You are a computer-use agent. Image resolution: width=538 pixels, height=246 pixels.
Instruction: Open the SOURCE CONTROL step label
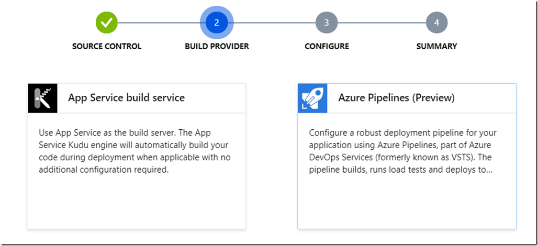[x=107, y=46]
